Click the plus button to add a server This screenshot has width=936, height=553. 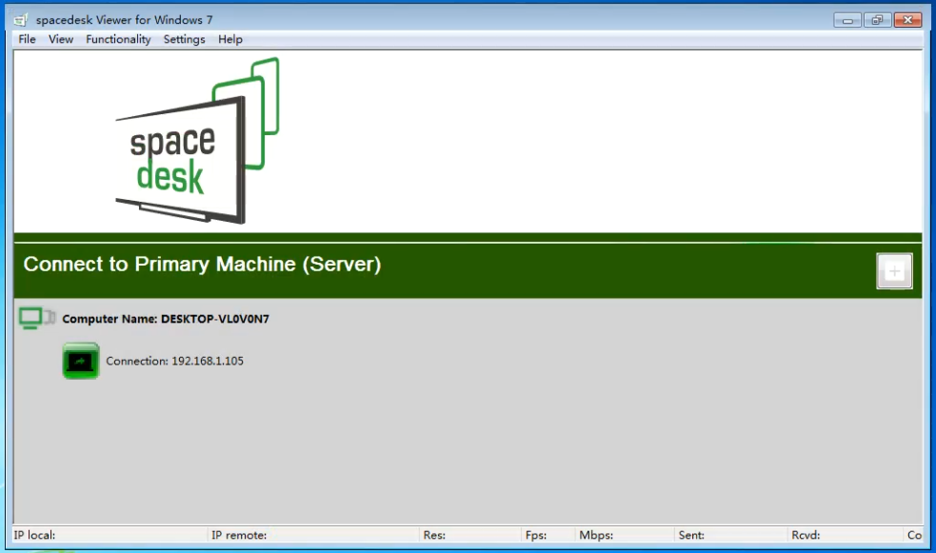click(x=894, y=271)
